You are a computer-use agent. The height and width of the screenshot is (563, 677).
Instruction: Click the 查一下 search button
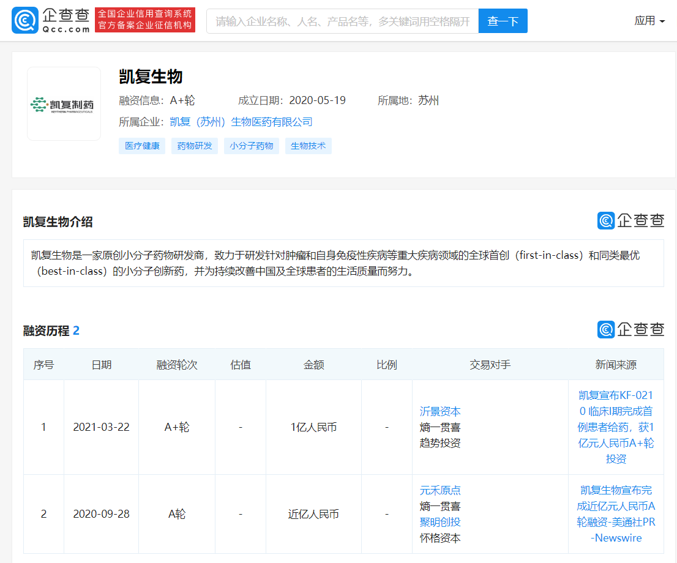pyautogui.click(x=503, y=21)
